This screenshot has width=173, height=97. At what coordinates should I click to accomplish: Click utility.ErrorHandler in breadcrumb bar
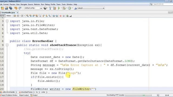click(9, 92)
